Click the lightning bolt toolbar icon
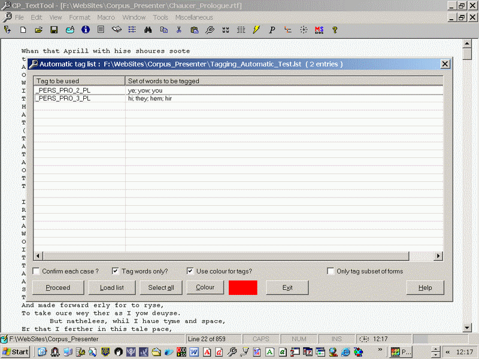Screen dimensions: 479x359 pyautogui.click(x=256, y=29)
